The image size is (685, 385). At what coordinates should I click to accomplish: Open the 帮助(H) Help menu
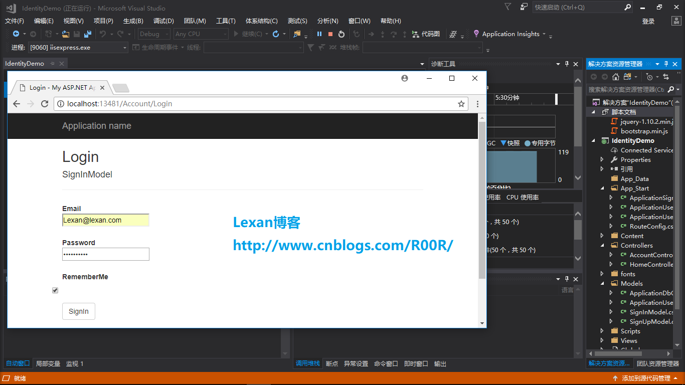(x=391, y=21)
